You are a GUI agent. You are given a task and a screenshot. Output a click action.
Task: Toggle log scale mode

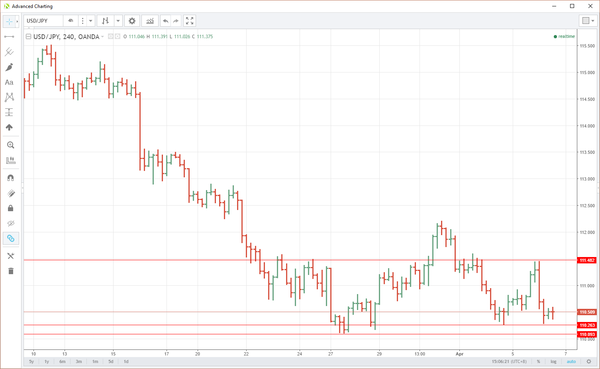(x=553, y=361)
